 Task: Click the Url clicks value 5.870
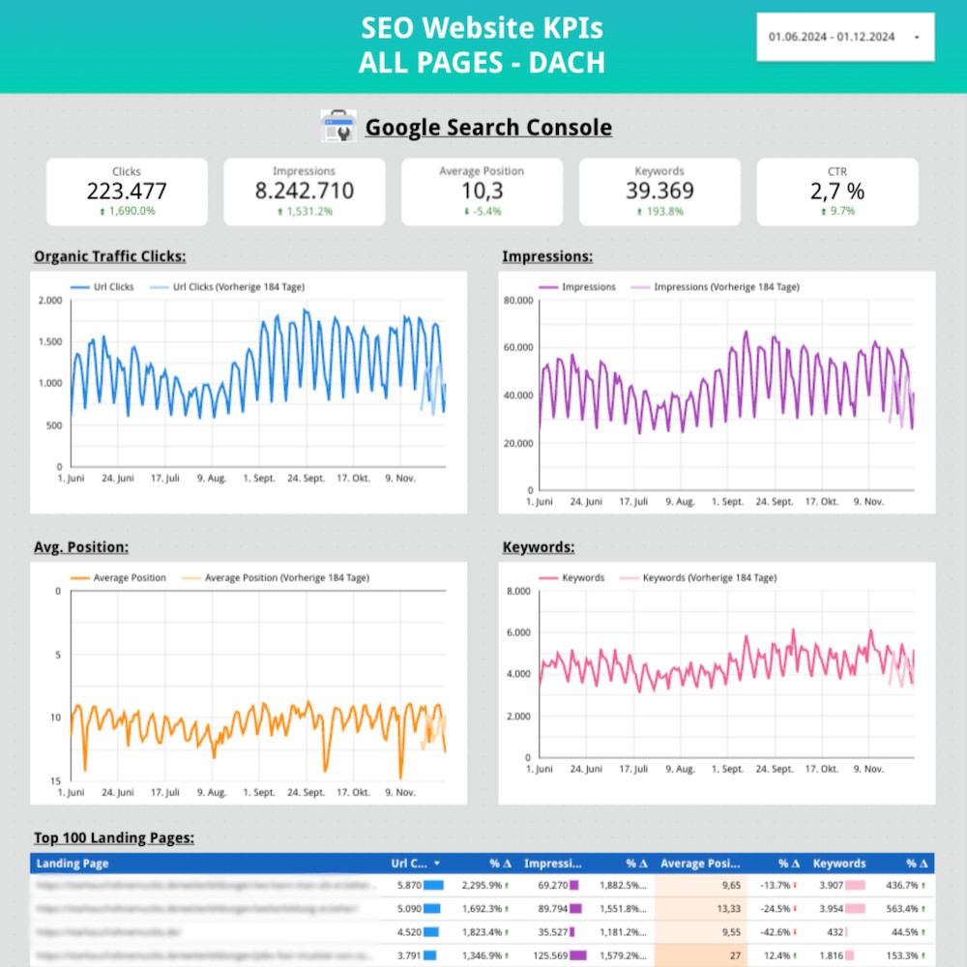click(x=409, y=885)
